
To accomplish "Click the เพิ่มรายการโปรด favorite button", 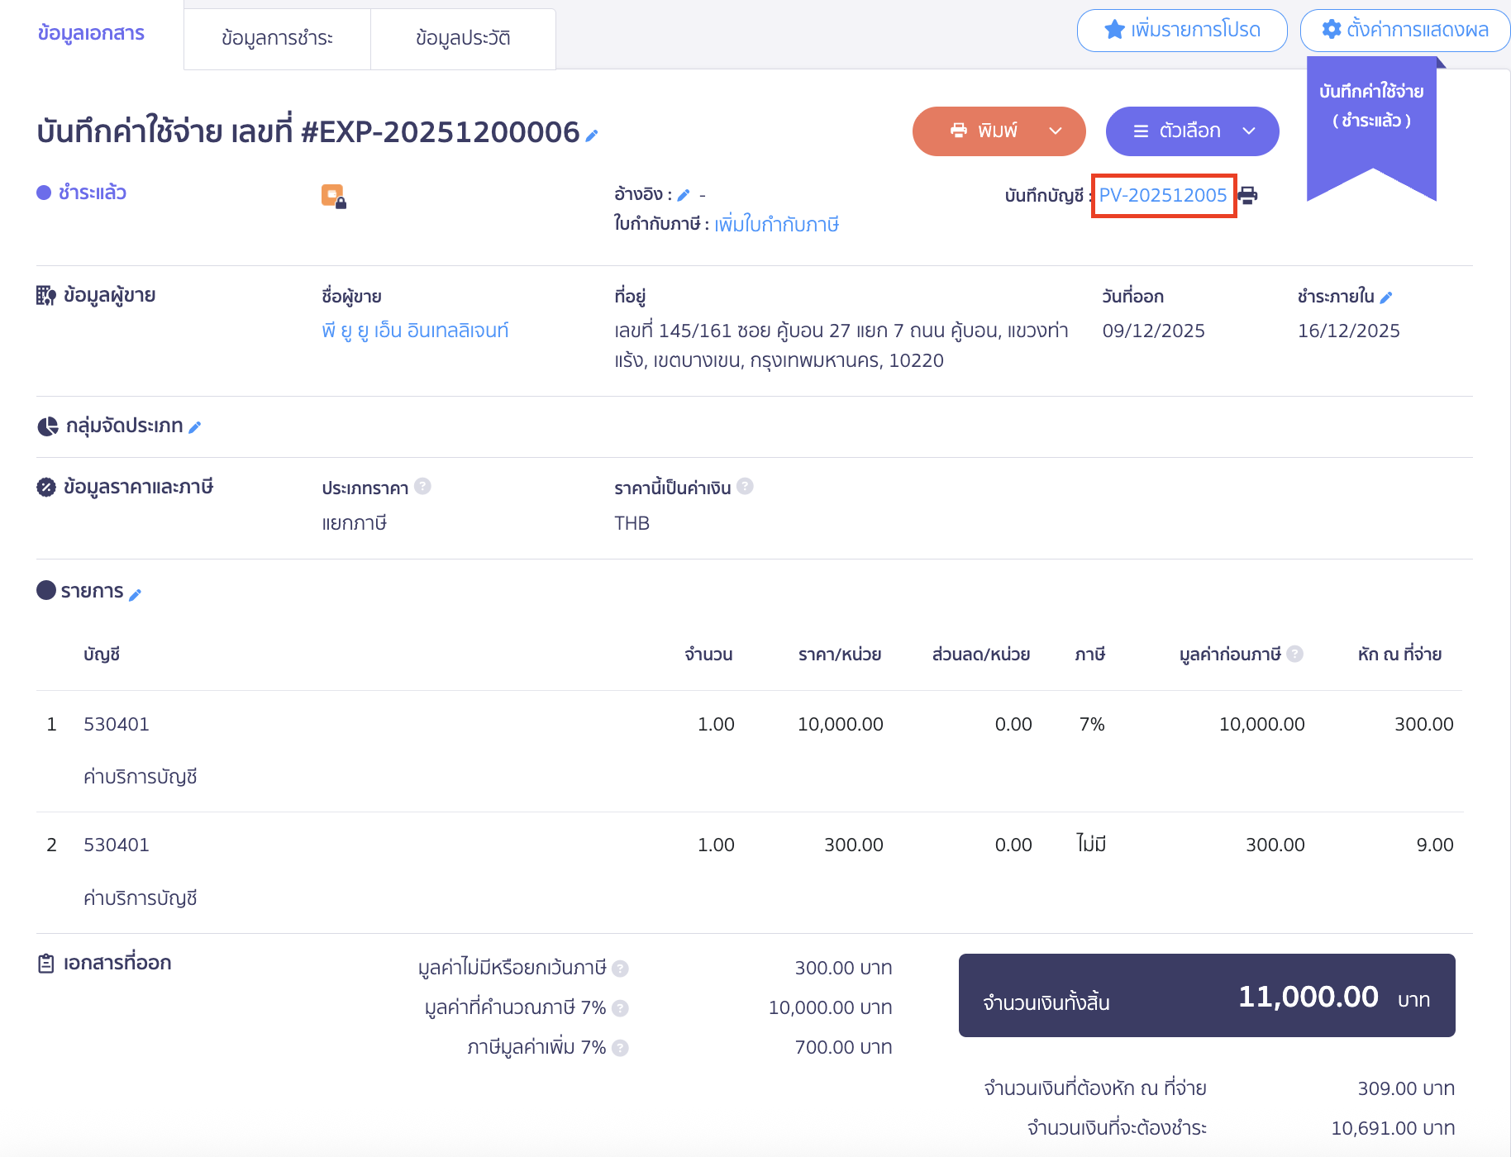I will pyautogui.click(x=1182, y=31).
